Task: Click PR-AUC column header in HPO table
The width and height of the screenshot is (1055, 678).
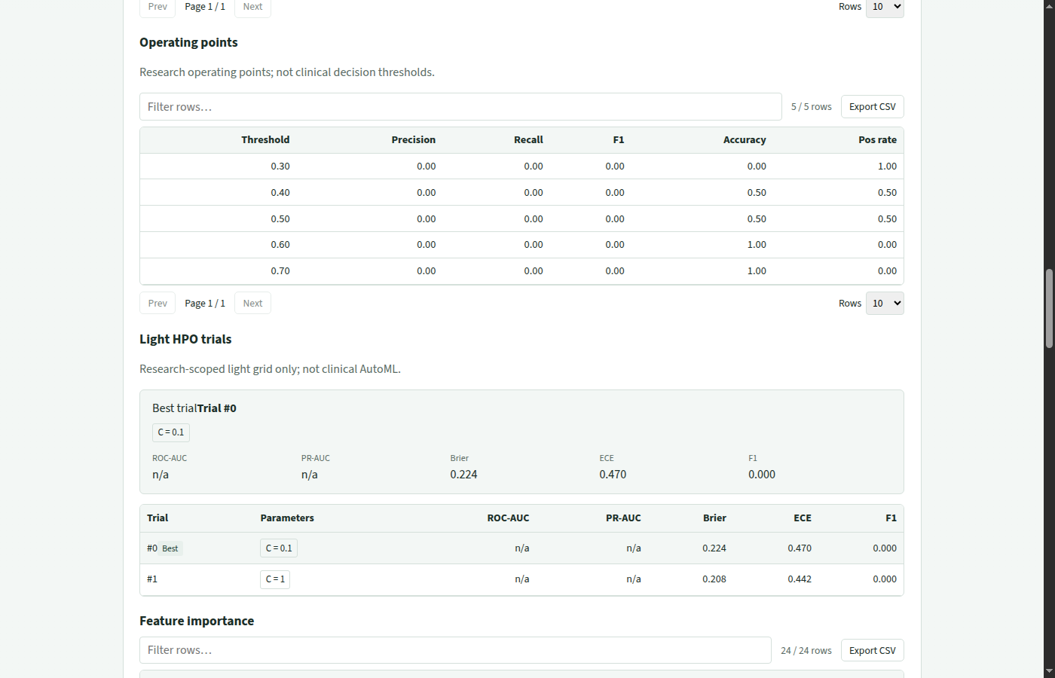Action: (x=623, y=518)
